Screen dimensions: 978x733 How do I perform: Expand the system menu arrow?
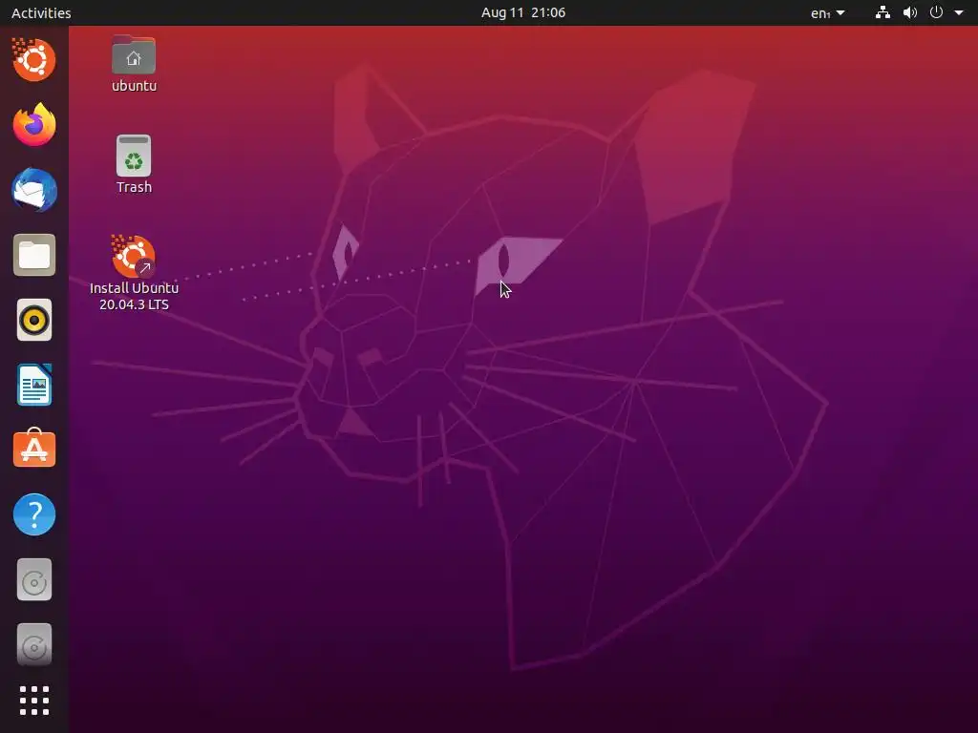pyautogui.click(x=959, y=12)
